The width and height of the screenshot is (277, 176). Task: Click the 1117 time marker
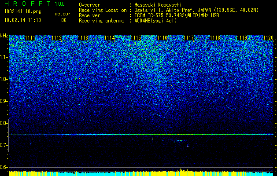(x=189, y=38)
